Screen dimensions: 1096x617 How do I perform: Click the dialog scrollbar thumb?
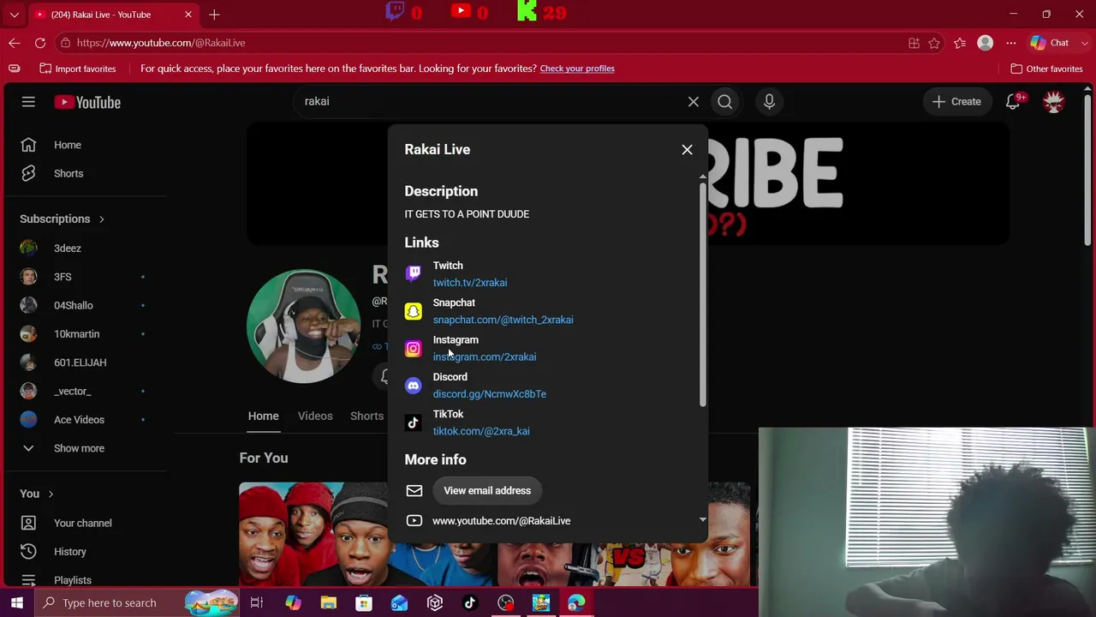(703, 293)
